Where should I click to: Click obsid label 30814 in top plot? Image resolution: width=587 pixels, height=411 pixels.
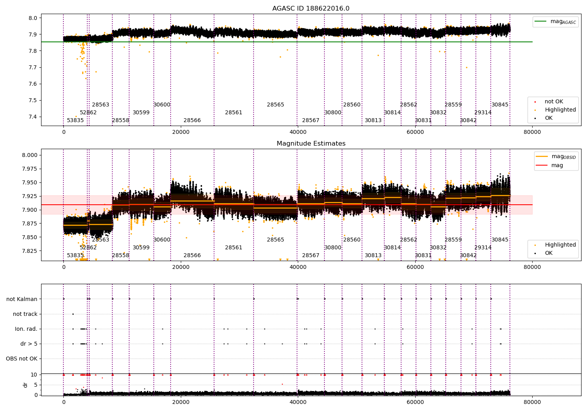[393, 113]
